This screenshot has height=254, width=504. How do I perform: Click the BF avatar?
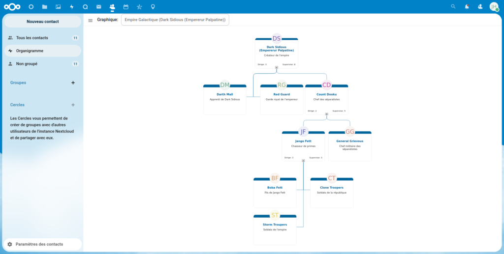click(275, 178)
